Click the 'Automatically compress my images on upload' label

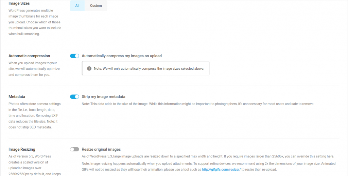pyautogui.click(x=122, y=56)
